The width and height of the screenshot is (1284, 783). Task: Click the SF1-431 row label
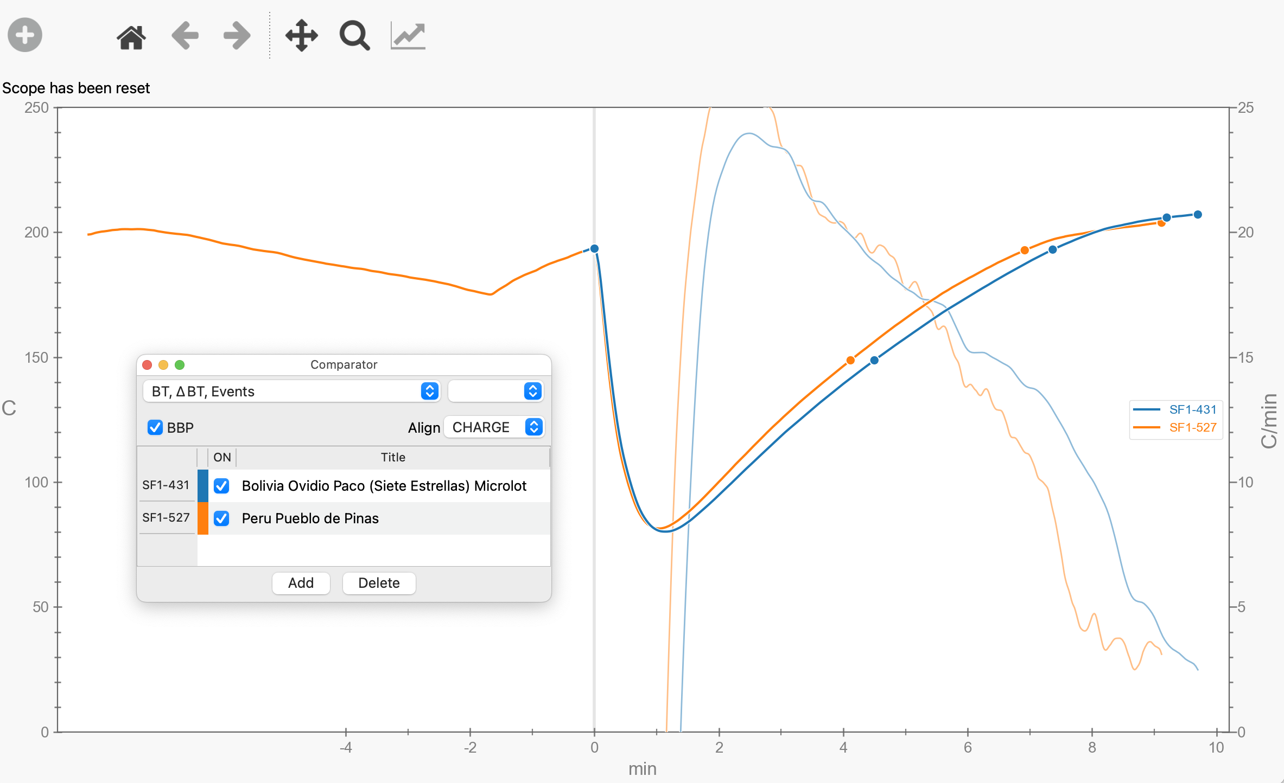(x=166, y=485)
